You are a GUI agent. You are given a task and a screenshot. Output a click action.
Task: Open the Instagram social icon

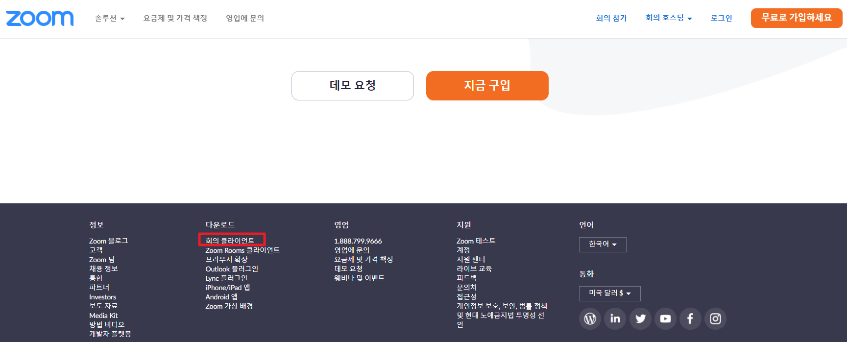[715, 319]
